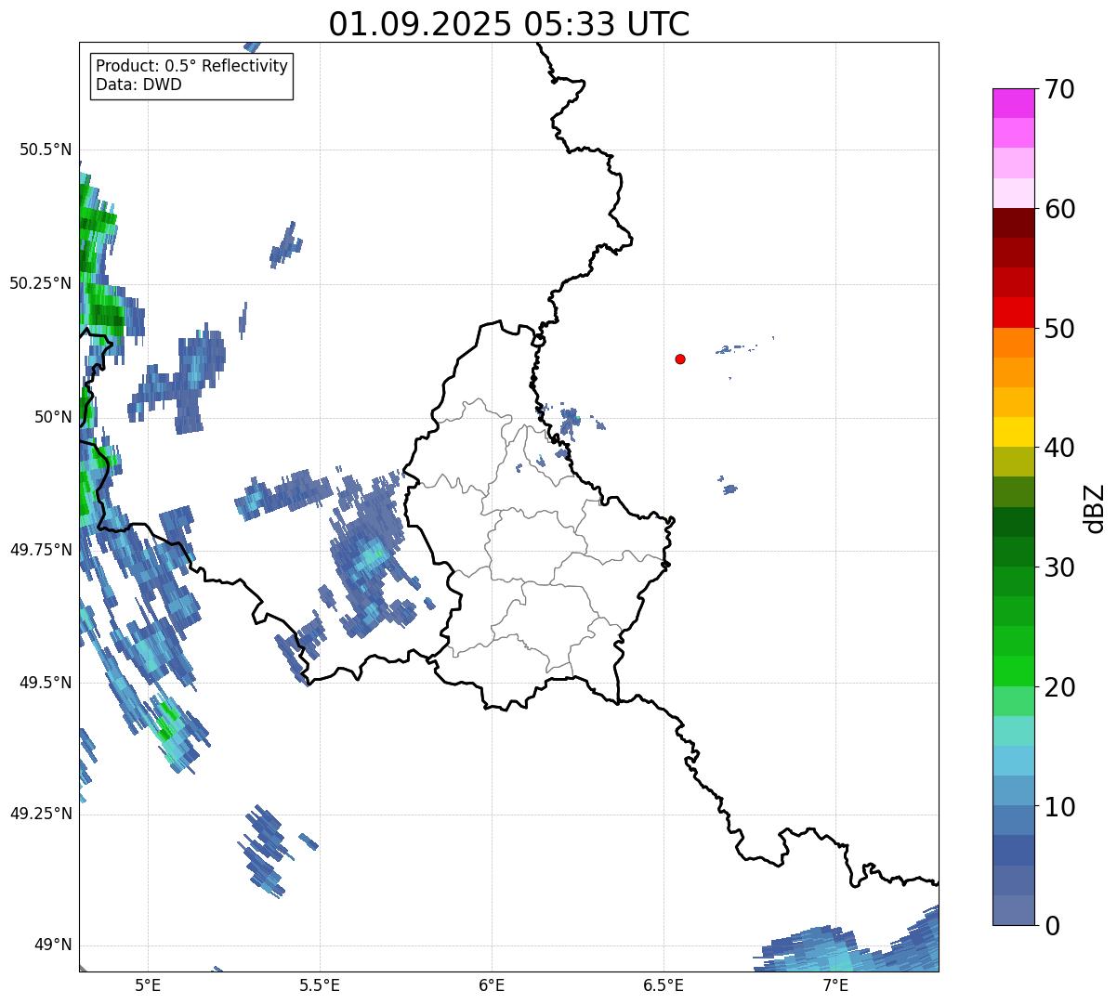Click the "dBZ" colorbar axis label
The width and height of the screenshot is (1117, 1004).
tap(1096, 508)
